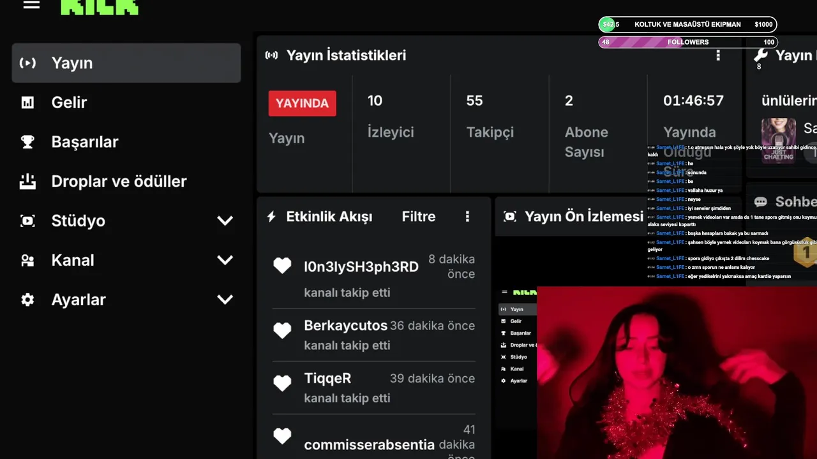Expand the Stüdyo submenu chevron
Image resolution: width=817 pixels, height=459 pixels.
pos(225,221)
